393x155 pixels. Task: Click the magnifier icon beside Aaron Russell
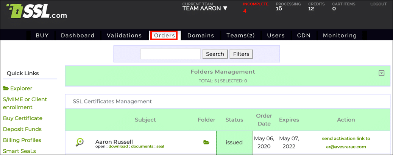pyautogui.click(x=80, y=142)
